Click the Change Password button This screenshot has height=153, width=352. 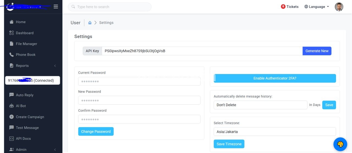coord(96,132)
